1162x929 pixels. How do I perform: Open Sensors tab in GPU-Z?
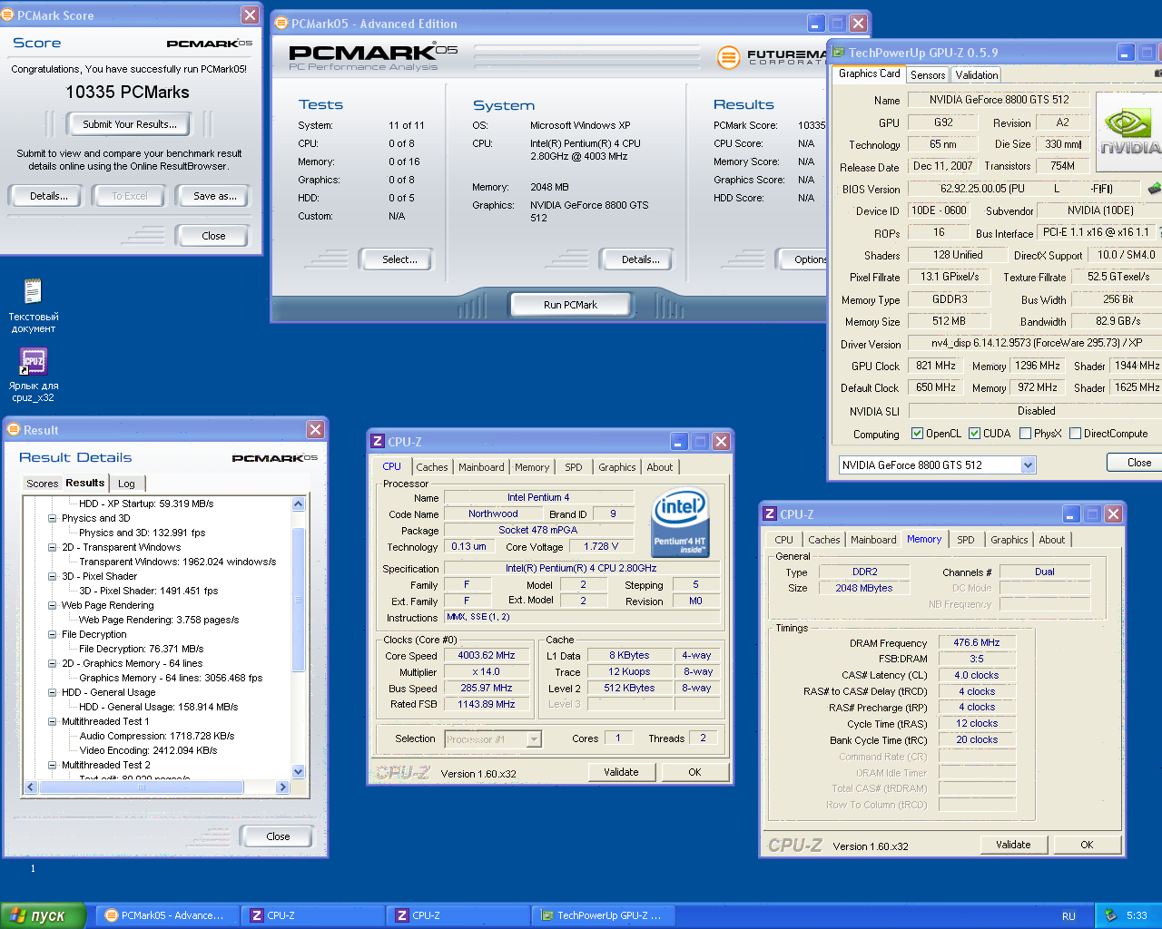pos(928,75)
